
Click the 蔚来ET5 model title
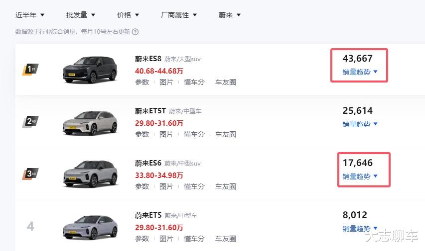coord(148,215)
